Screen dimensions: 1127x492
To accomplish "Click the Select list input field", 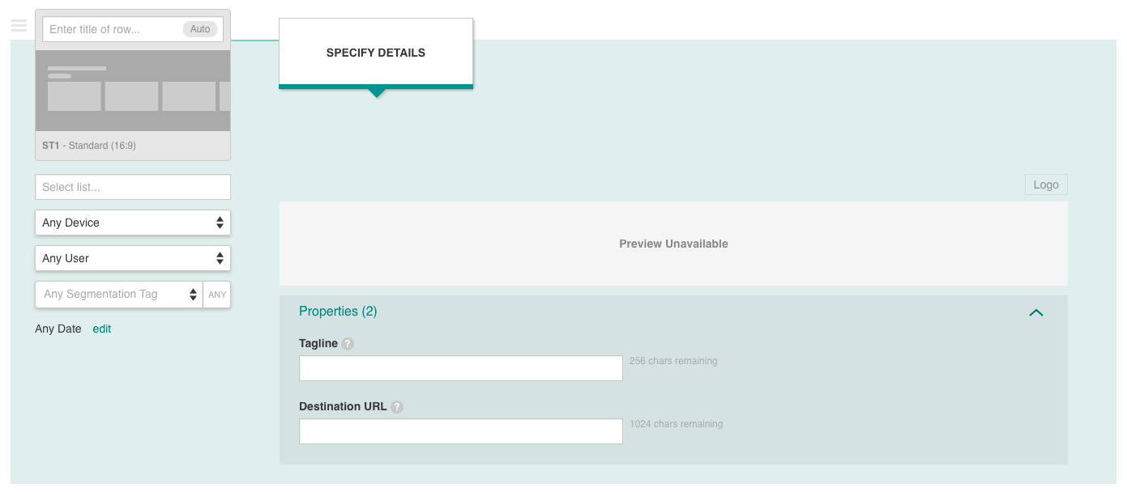I will click(133, 187).
